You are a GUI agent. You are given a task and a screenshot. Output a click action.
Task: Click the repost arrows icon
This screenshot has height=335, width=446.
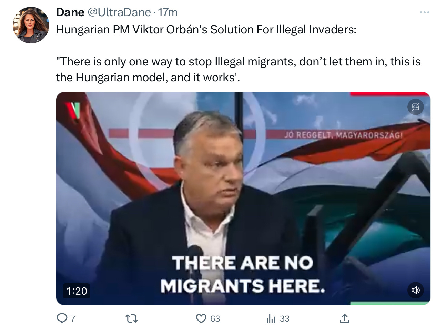pyautogui.click(x=132, y=318)
